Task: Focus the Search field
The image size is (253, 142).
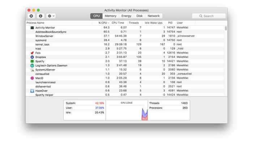Action: 209,16
